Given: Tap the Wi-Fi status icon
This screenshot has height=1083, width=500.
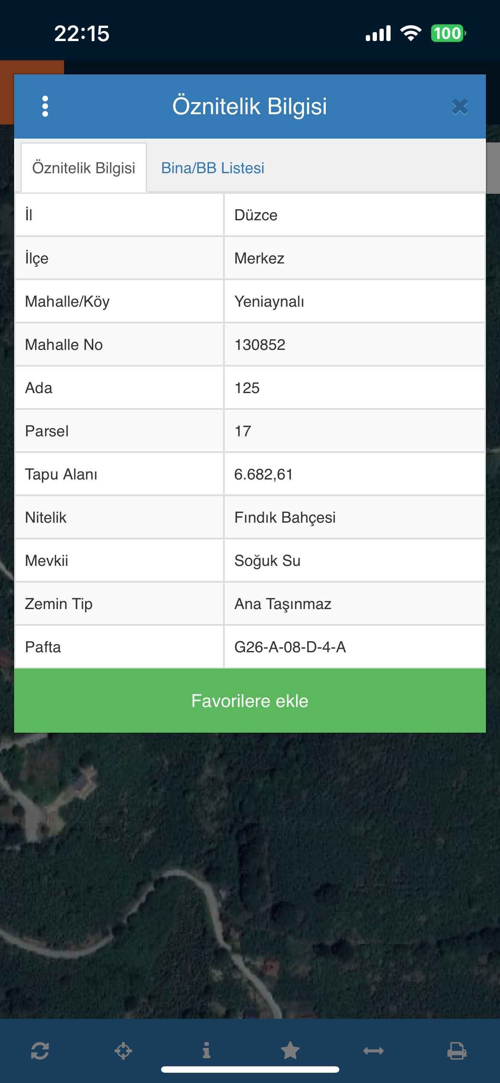Looking at the screenshot, I should pos(411,33).
